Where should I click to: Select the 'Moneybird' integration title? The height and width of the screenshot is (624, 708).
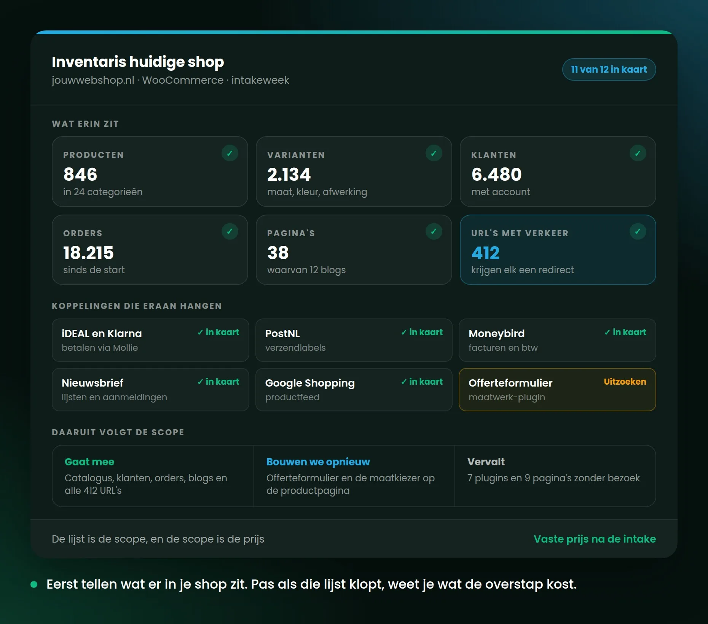click(497, 333)
